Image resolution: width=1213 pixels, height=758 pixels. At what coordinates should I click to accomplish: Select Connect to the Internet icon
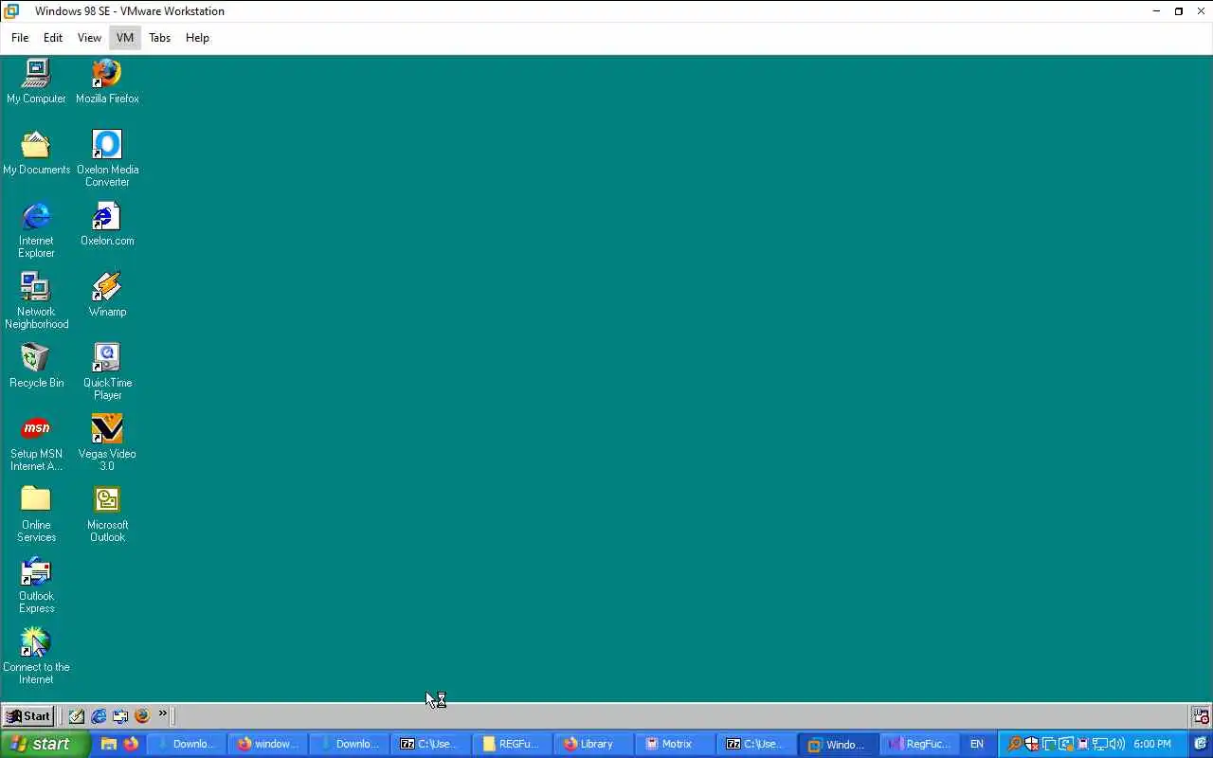(36, 656)
